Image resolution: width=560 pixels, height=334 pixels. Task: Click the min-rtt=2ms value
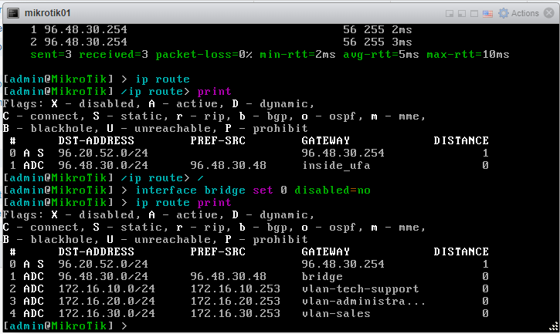point(297,55)
